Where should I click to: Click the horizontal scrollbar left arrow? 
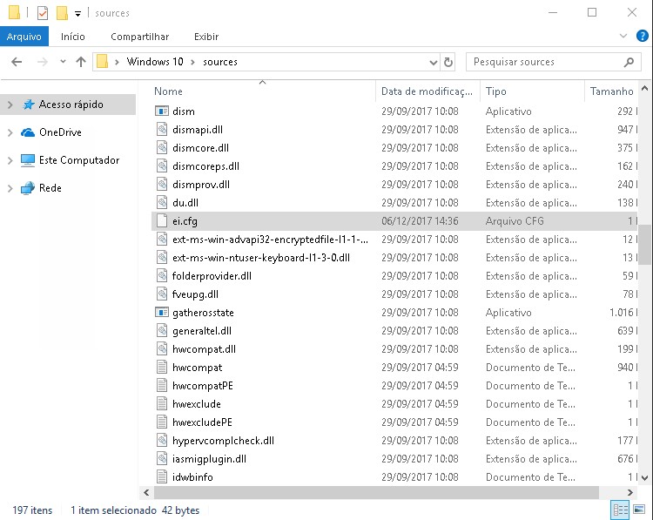click(146, 492)
